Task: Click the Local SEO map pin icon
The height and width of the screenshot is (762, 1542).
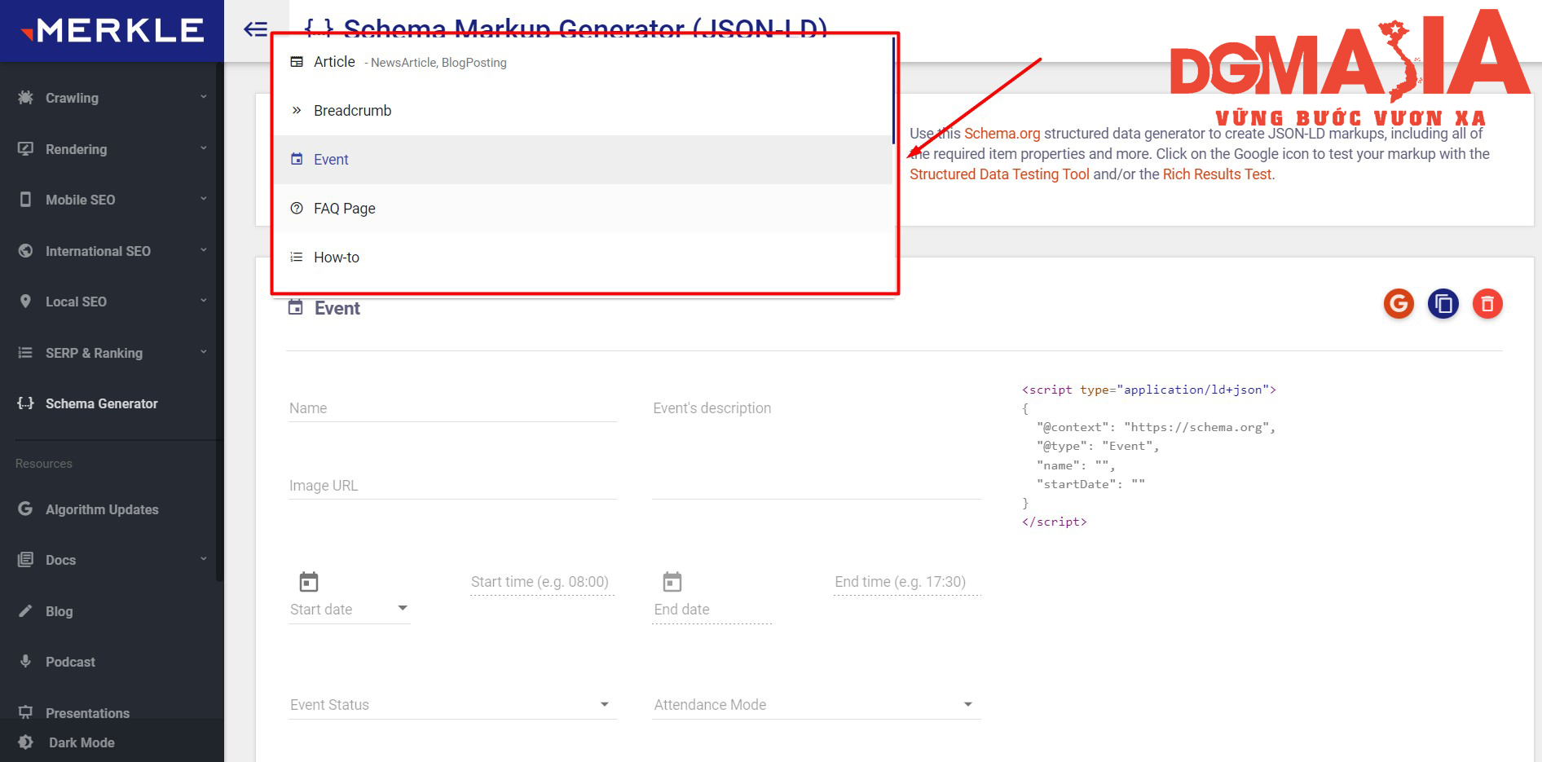Action: click(x=26, y=302)
